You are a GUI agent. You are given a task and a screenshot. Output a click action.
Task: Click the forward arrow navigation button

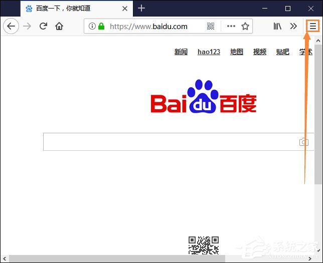[27, 26]
